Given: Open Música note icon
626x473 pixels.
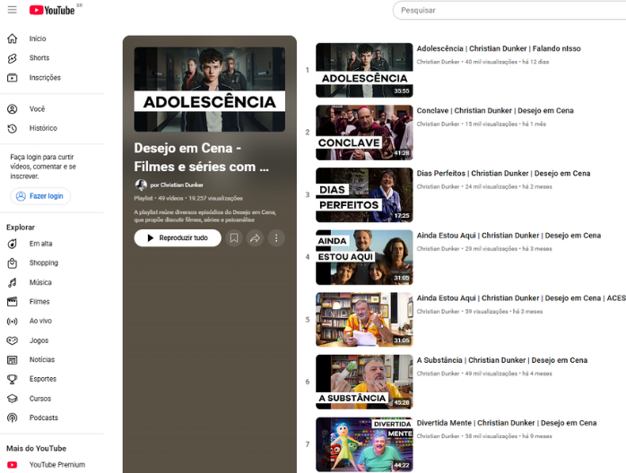Looking at the screenshot, I should [13, 282].
